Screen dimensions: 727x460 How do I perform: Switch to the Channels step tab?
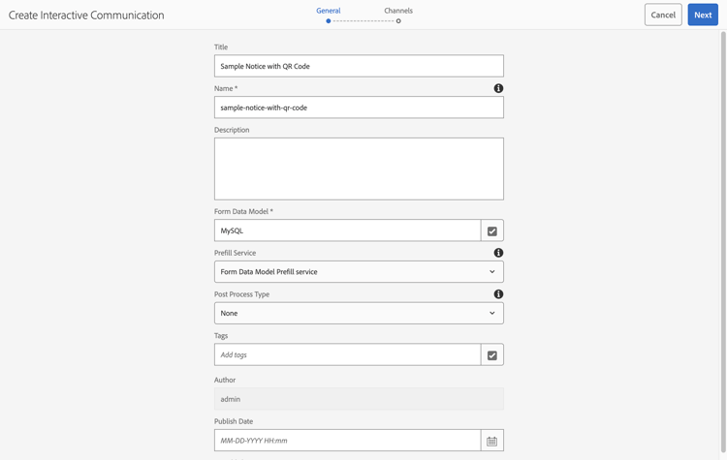[398, 11]
